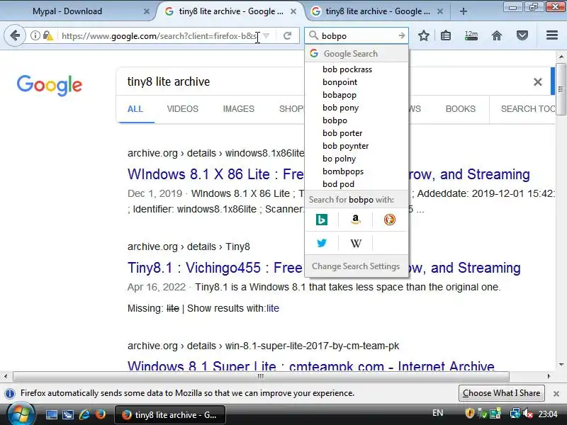
Task: Click Show Desktop in quick launch
Action: 51,414
